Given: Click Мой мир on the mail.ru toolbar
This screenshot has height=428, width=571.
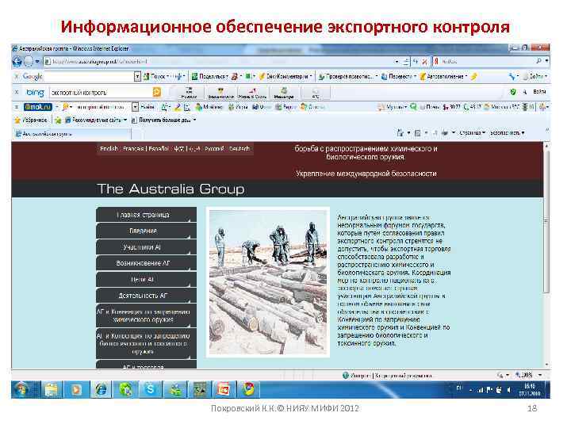Looking at the screenshot, I should (x=209, y=107).
